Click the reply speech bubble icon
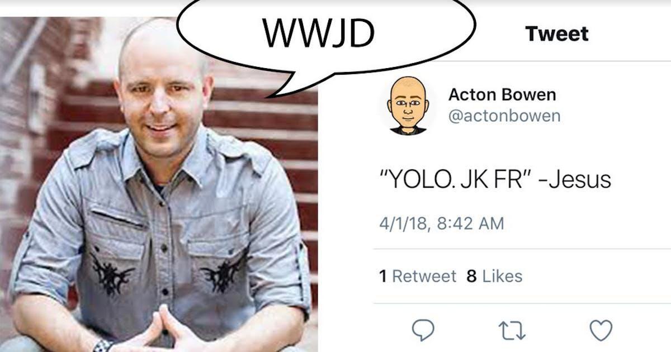Viewport: 671px width, 352px height. pyautogui.click(x=423, y=331)
